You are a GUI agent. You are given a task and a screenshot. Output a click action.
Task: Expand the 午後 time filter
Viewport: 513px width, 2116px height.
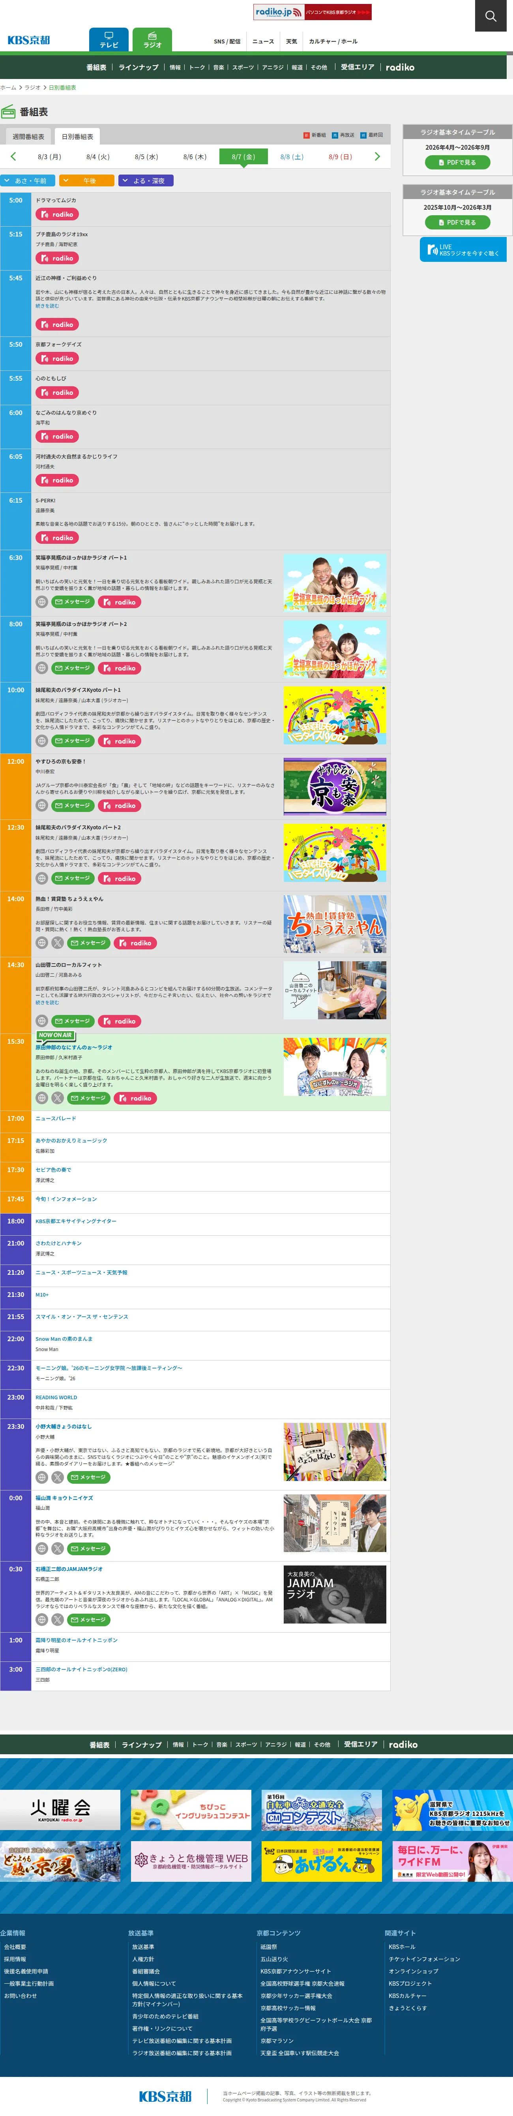pyautogui.click(x=86, y=181)
